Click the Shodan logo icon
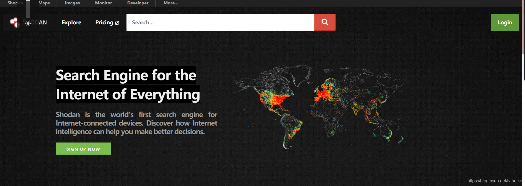525x186 pixels. [x=14, y=22]
